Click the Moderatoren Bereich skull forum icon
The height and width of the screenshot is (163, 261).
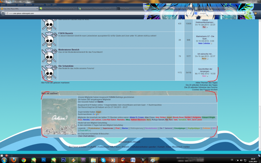[49, 56]
